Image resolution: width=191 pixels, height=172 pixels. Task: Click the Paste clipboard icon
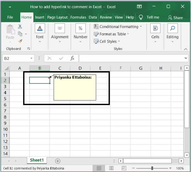tap(11, 29)
